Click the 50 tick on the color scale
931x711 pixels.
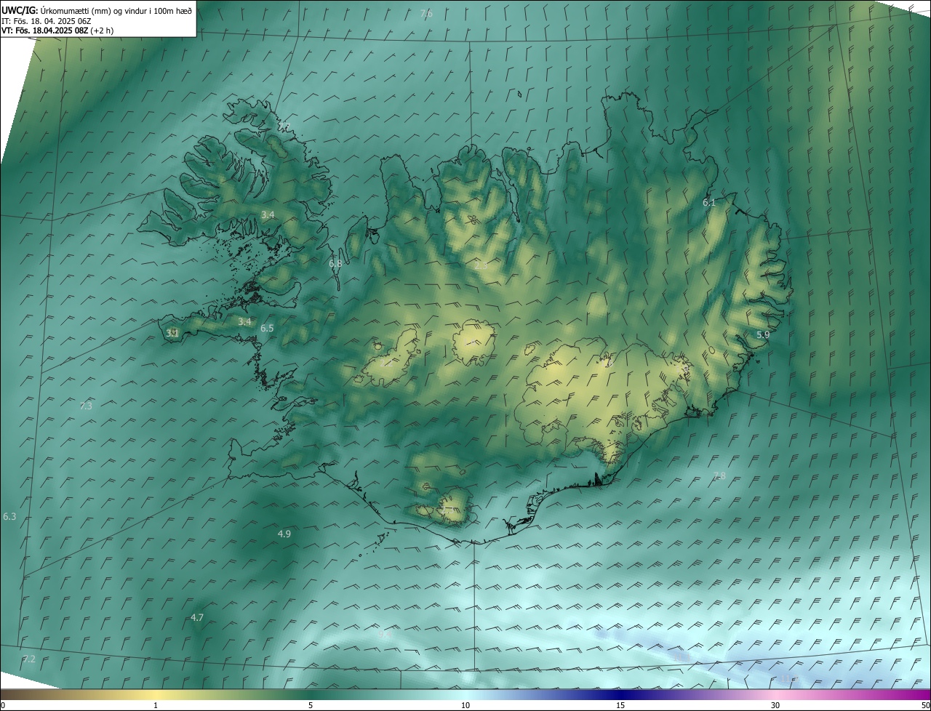pyautogui.click(x=925, y=705)
